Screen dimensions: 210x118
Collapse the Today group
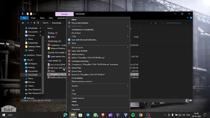46,33
